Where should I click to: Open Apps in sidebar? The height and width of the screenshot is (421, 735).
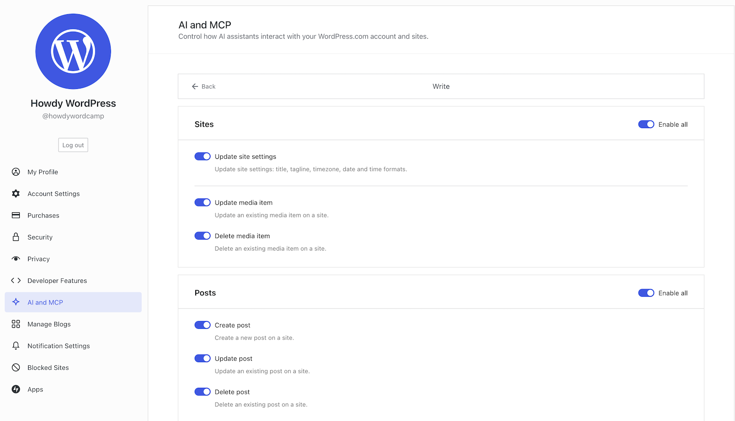73,389
